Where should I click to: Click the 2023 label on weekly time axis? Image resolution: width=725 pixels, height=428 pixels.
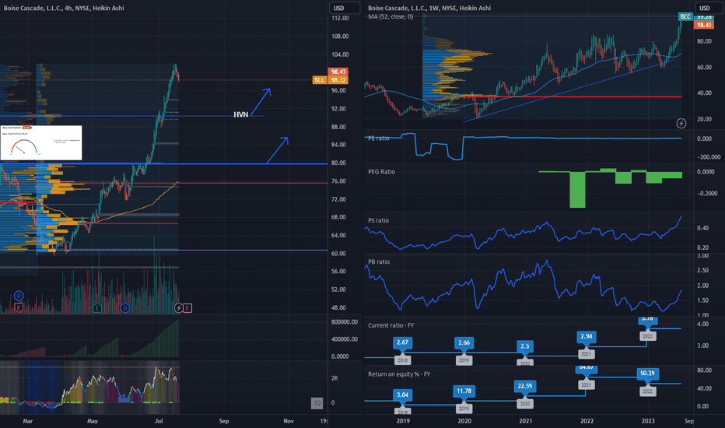coord(648,421)
